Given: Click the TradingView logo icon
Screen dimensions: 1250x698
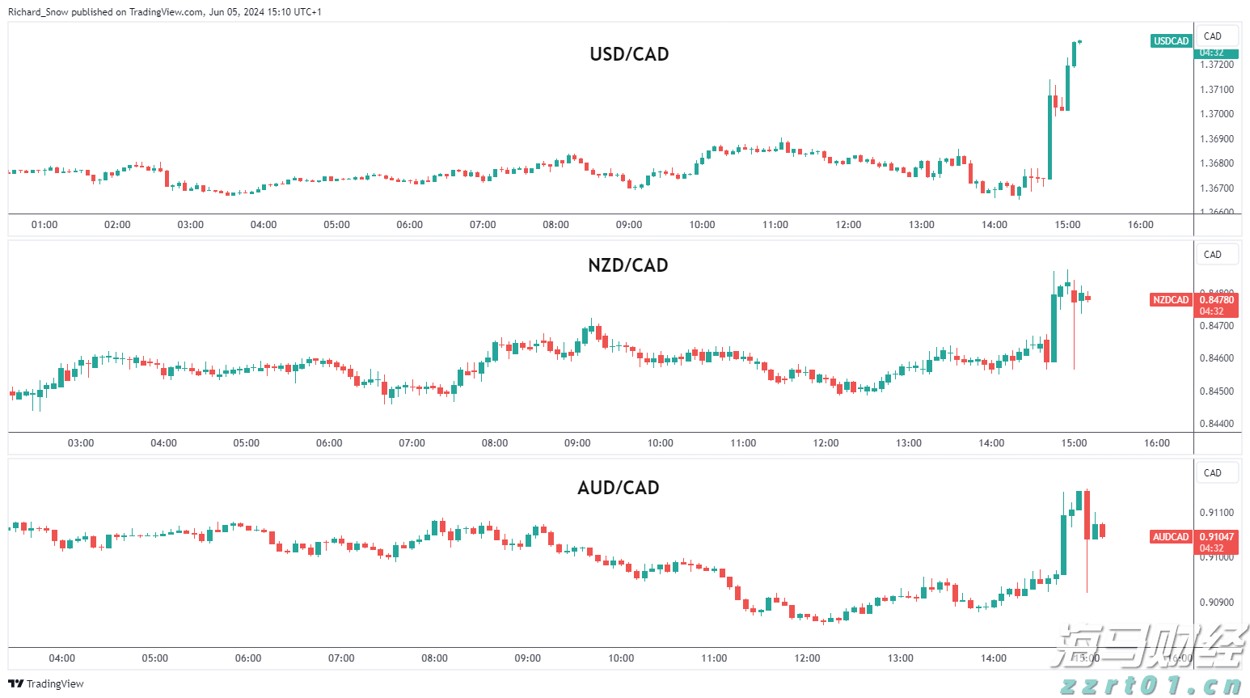Looking at the screenshot, I should 16,683.
